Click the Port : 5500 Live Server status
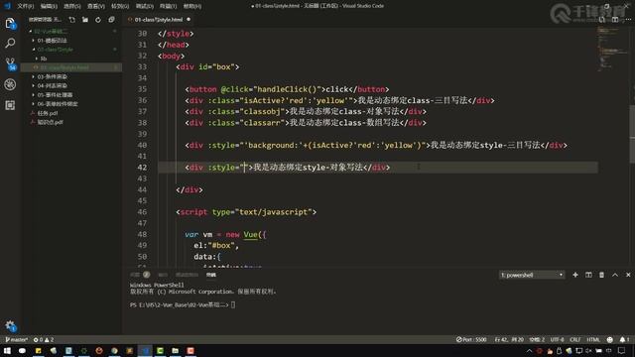635x357 pixels. tap(471, 339)
